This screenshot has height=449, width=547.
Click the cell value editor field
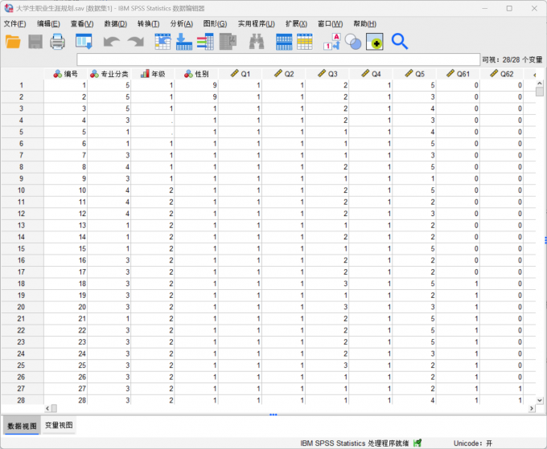[278, 59]
